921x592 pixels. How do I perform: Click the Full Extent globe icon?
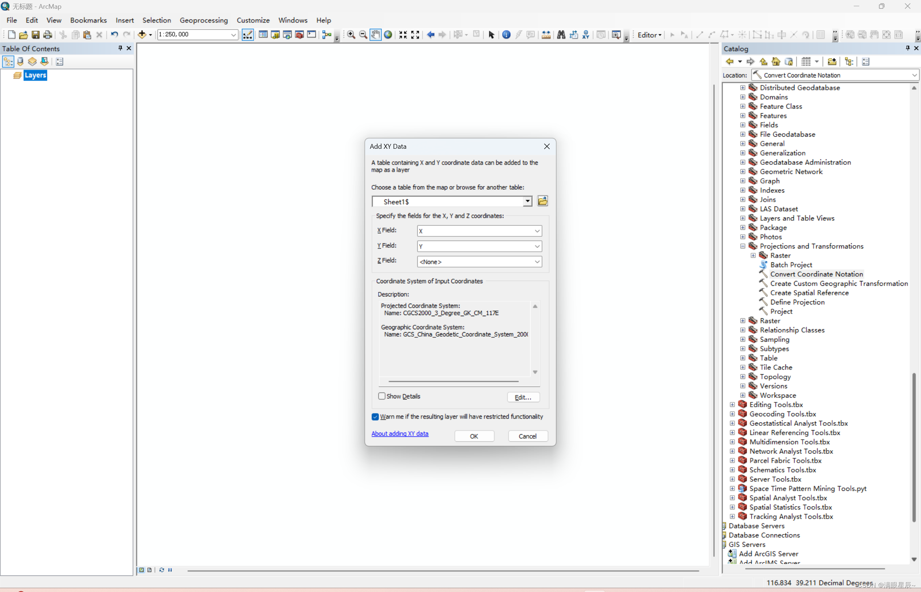[388, 35]
